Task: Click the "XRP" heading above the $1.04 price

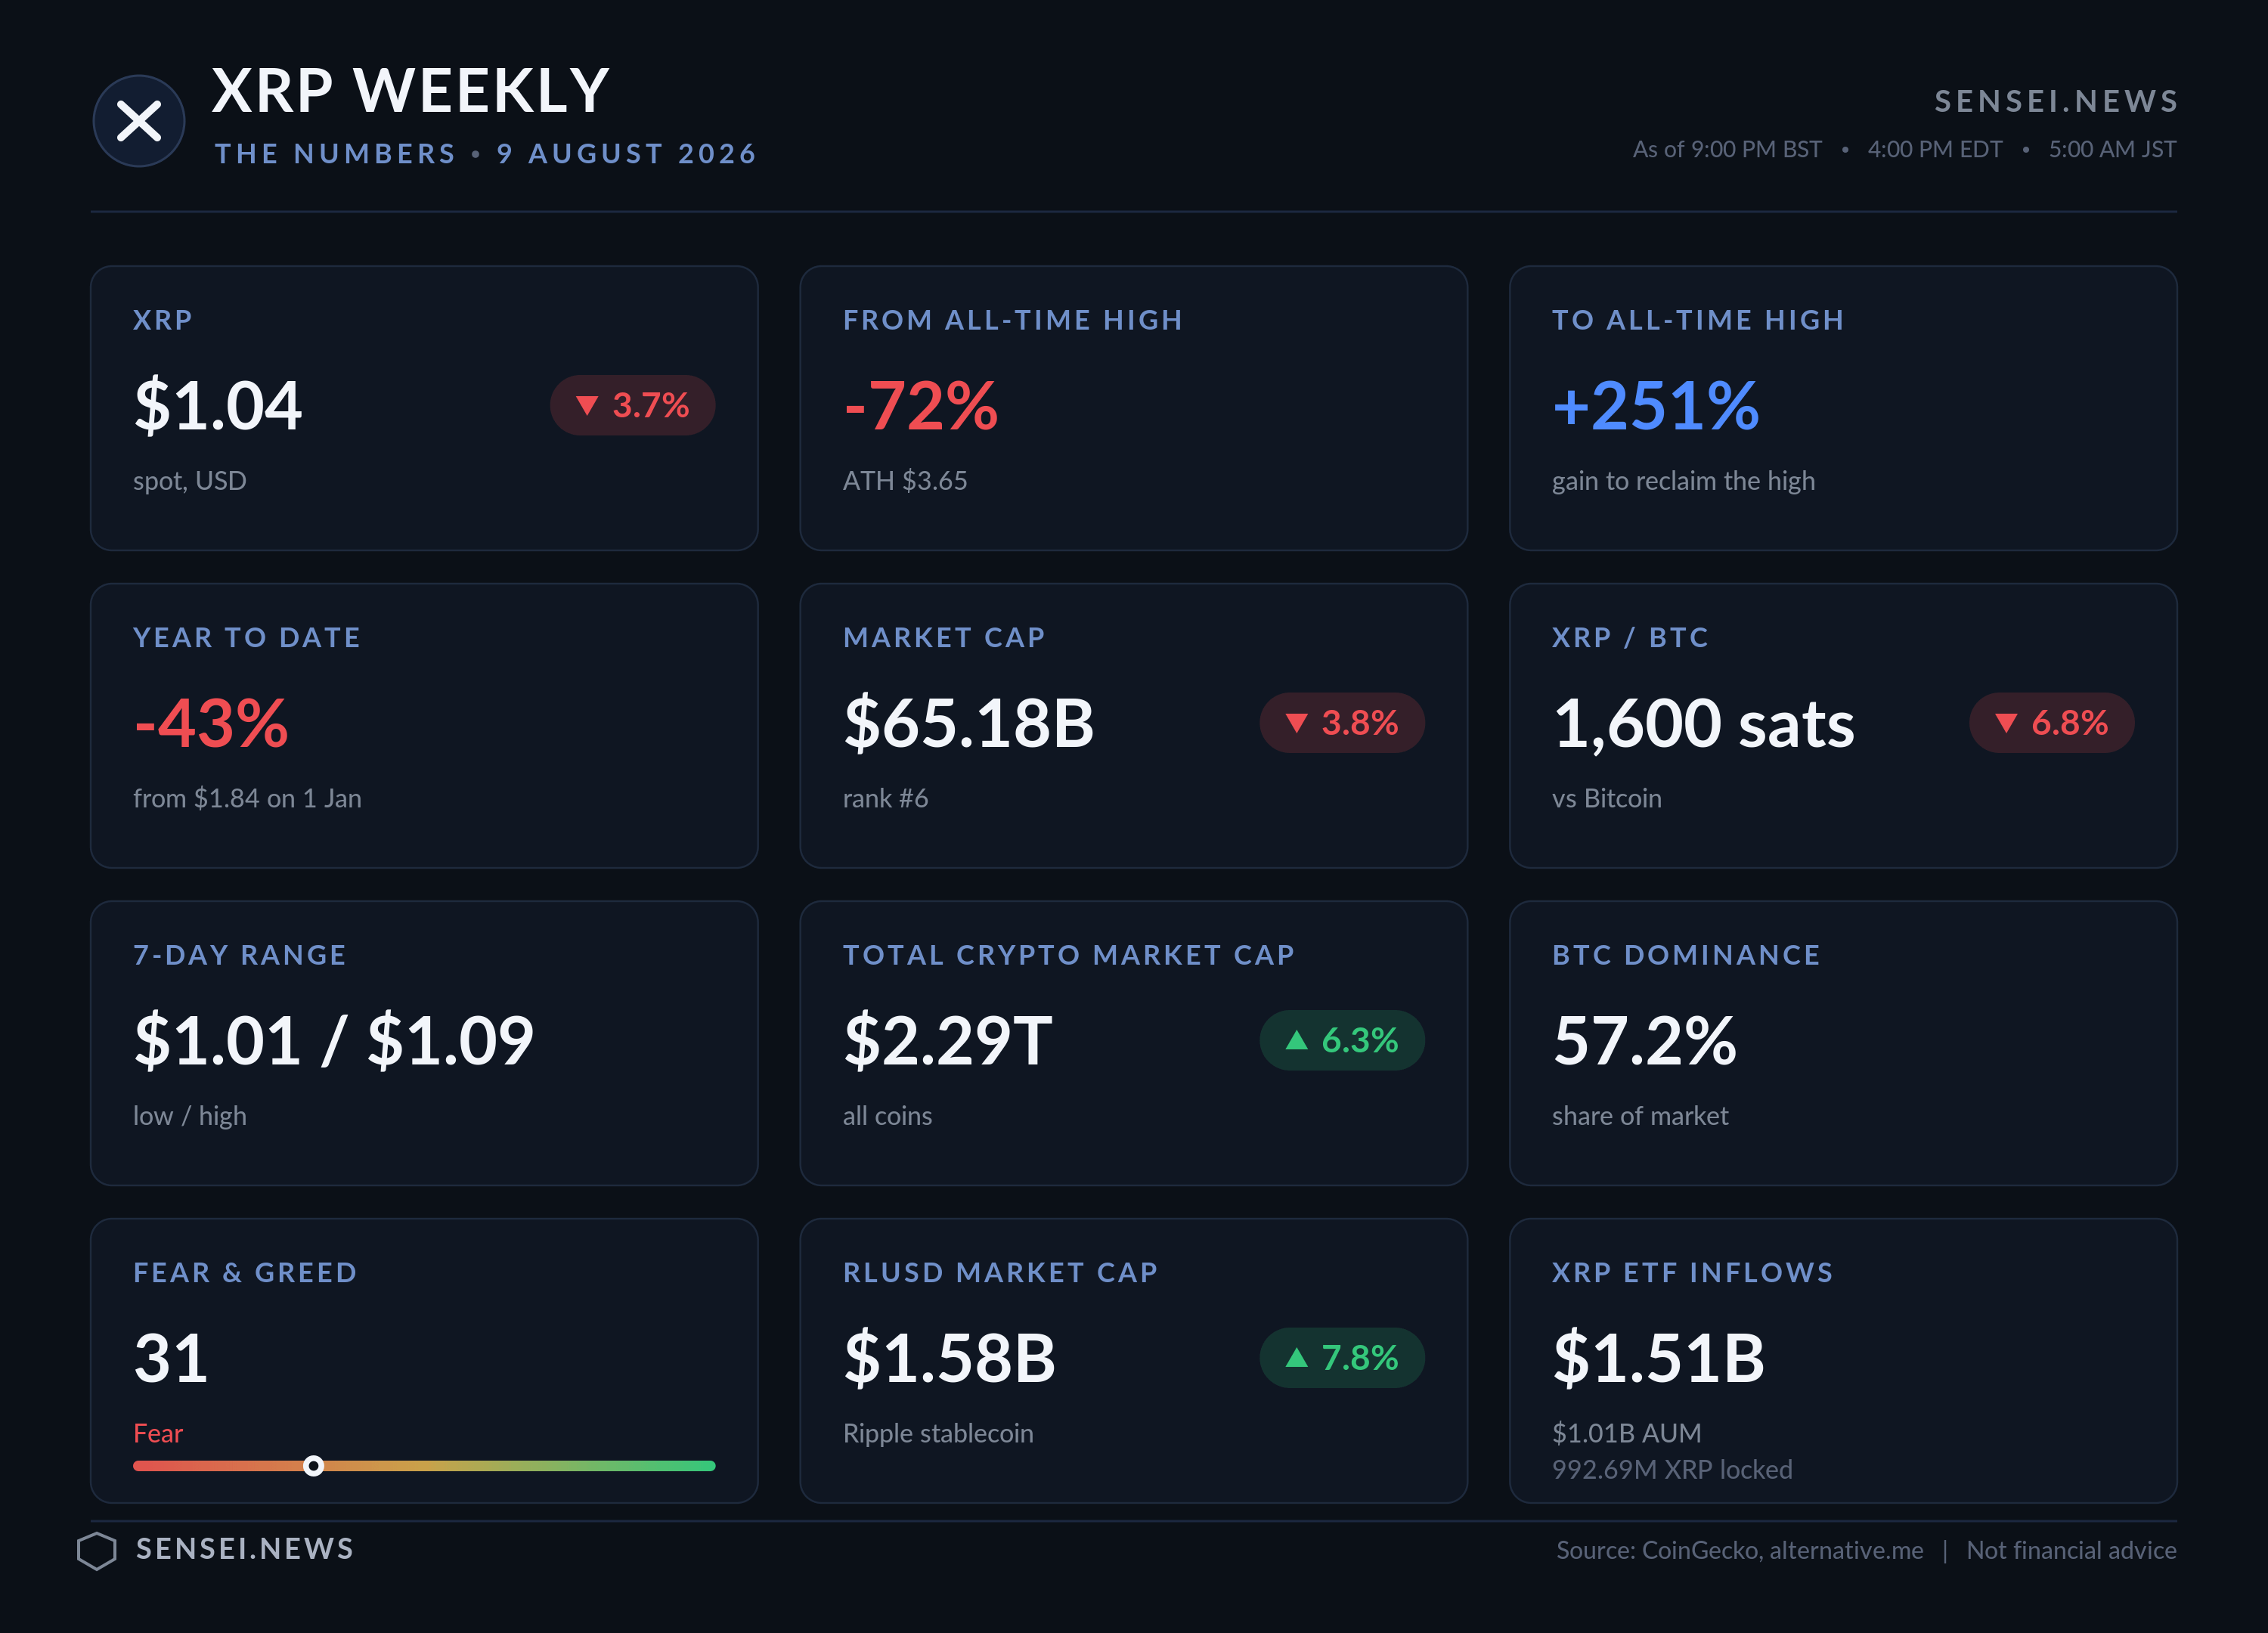Action: point(163,320)
